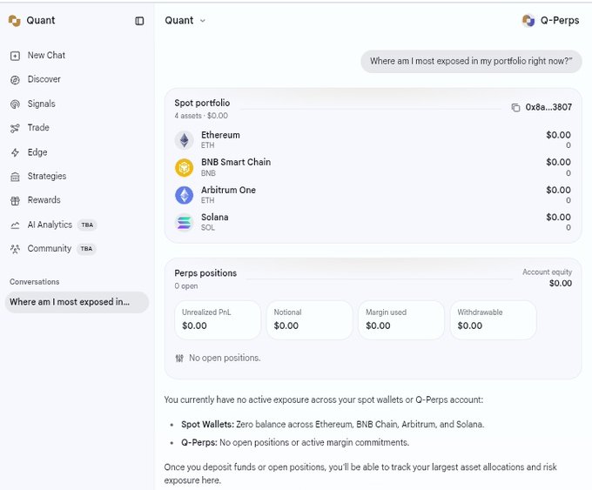Click the Q-Perps logo icon

click(x=528, y=21)
